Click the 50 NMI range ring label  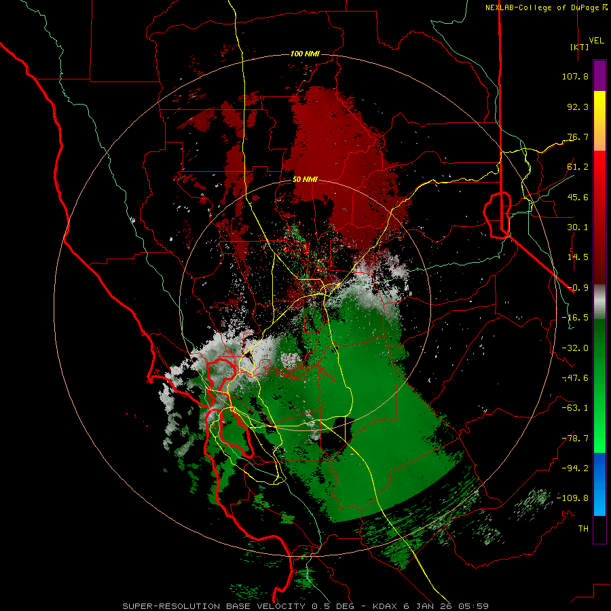[305, 179]
